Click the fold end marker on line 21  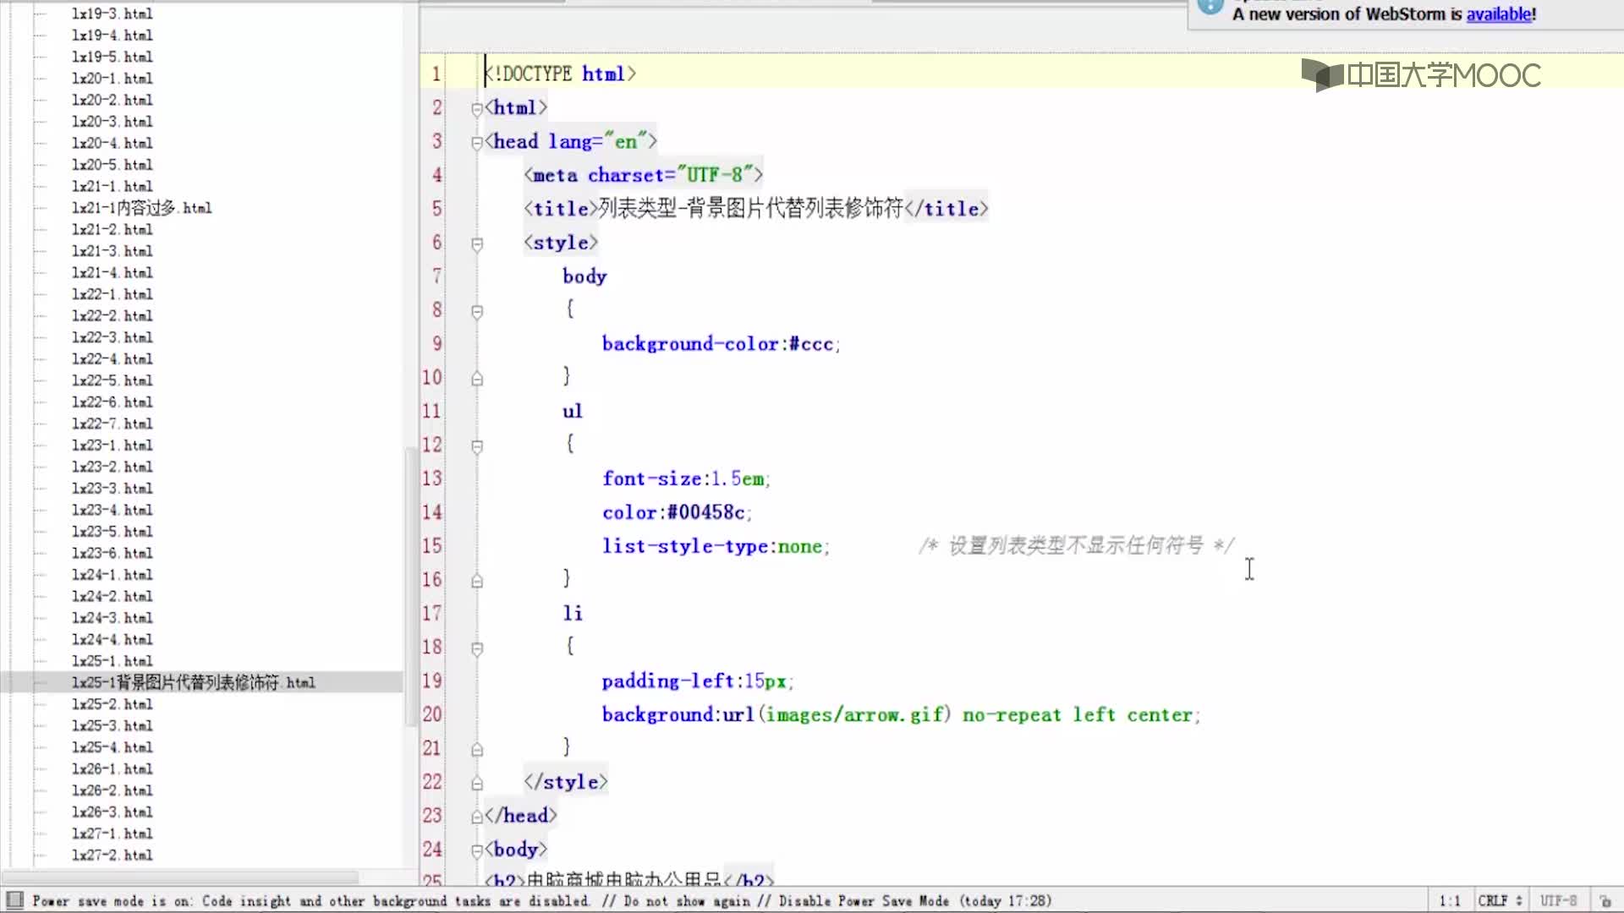pos(477,749)
